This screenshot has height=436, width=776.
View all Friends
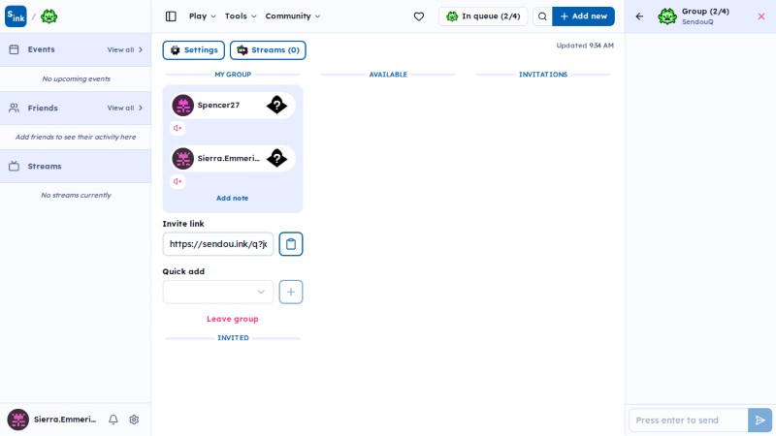point(125,109)
